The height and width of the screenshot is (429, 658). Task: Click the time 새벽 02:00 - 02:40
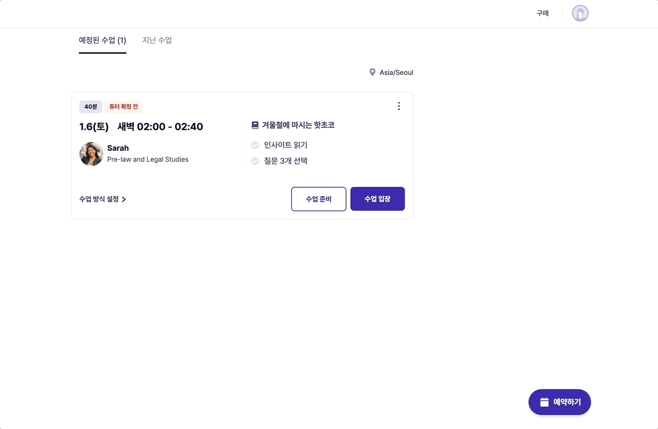160,127
